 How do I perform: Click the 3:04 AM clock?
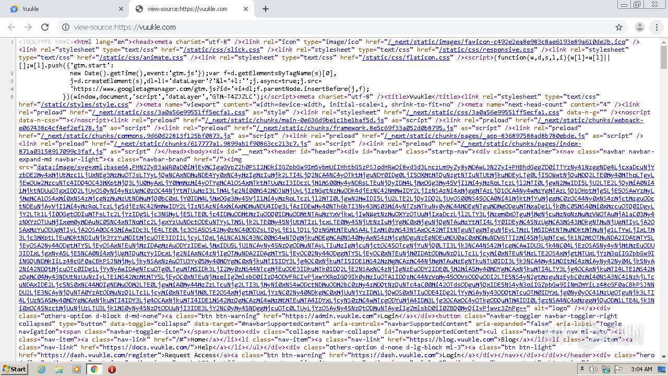641,369
